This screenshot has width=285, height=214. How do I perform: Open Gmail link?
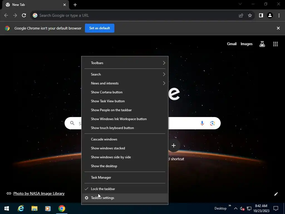(x=232, y=44)
